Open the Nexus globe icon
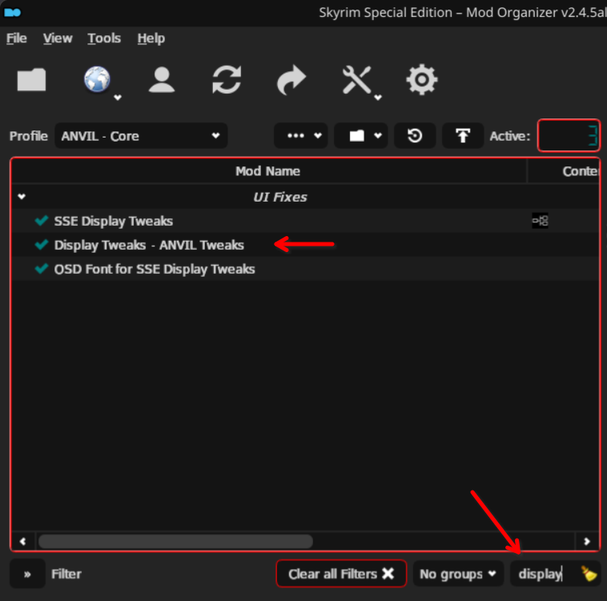Image resolution: width=607 pixels, height=601 pixels. click(x=98, y=80)
